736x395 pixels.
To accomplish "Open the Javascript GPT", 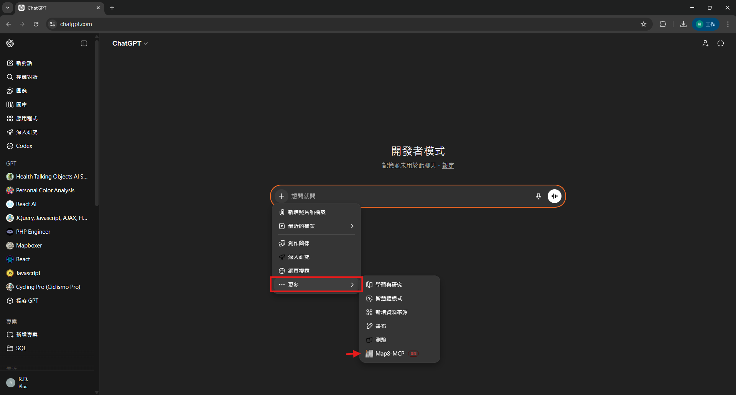I will pos(47,273).
